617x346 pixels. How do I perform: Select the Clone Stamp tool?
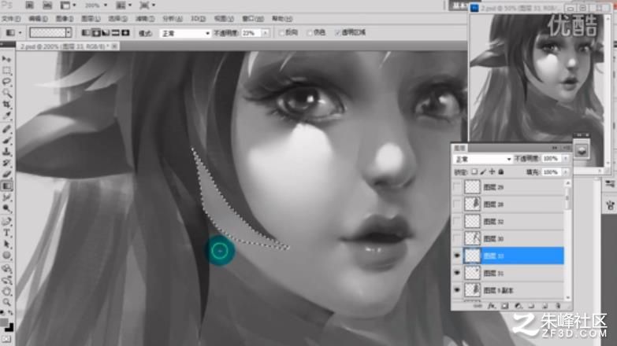pyautogui.click(x=6, y=152)
